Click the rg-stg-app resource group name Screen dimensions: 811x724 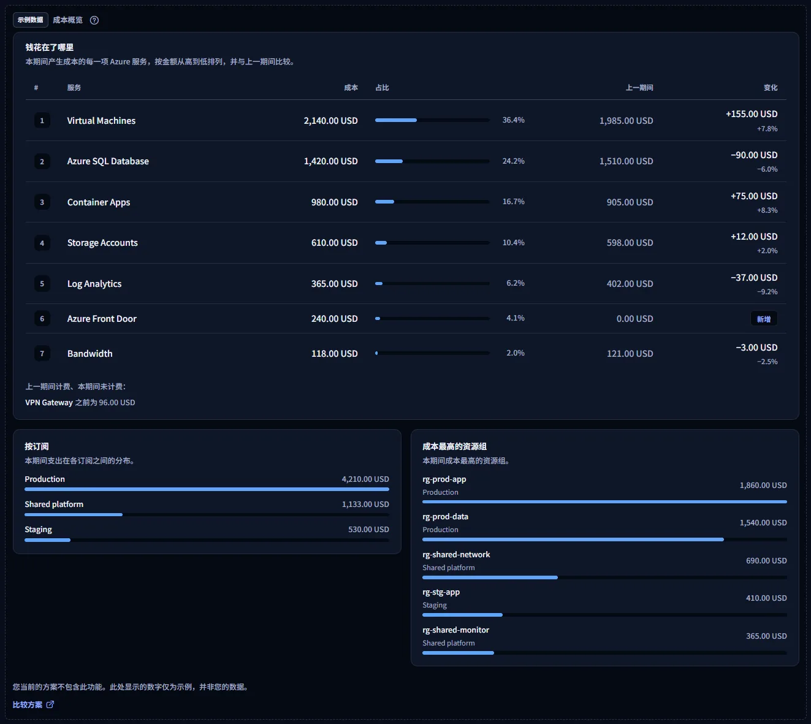click(x=441, y=592)
